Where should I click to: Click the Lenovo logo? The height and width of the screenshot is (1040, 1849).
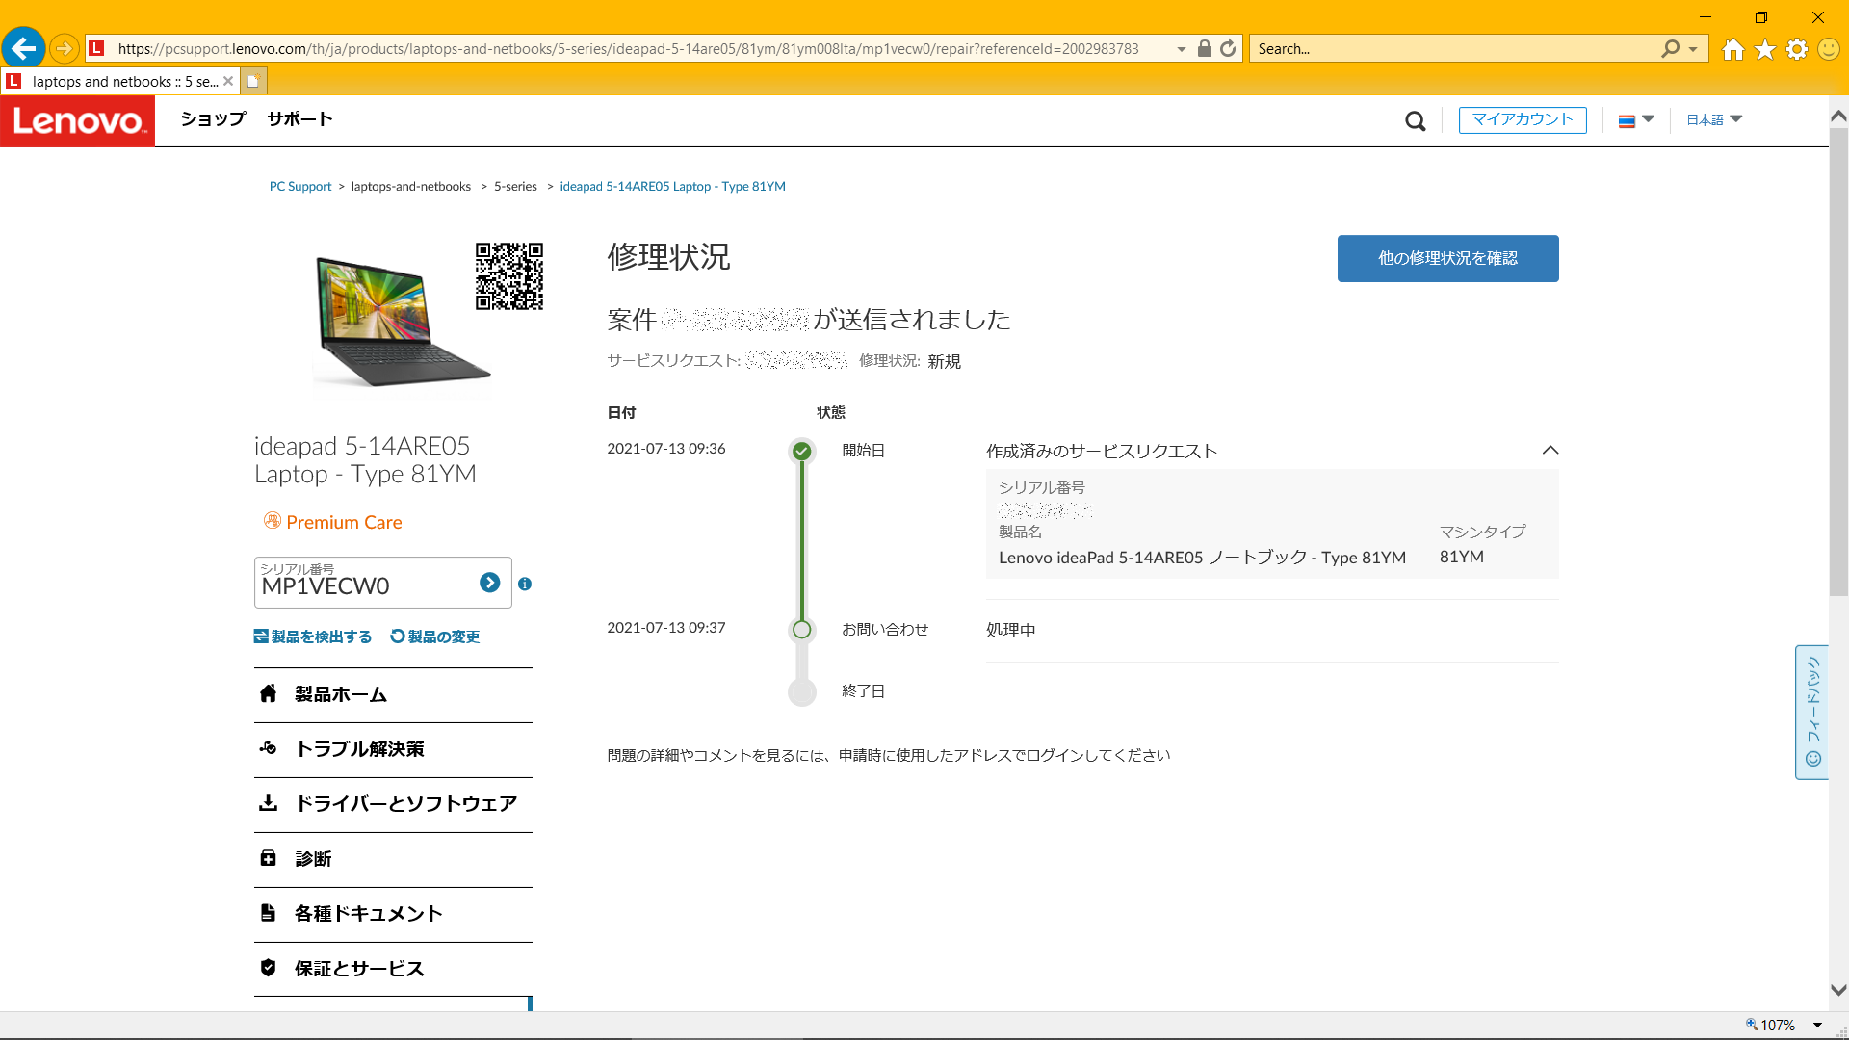click(x=77, y=120)
